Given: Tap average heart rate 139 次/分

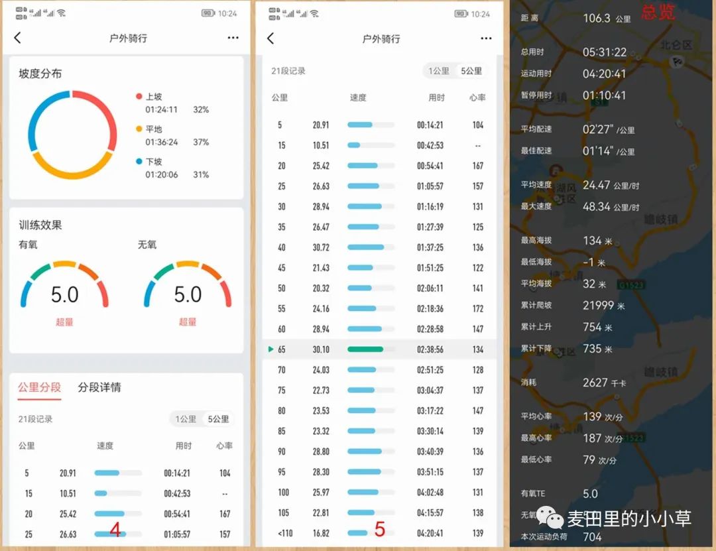Looking at the screenshot, I should click(603, 416).
